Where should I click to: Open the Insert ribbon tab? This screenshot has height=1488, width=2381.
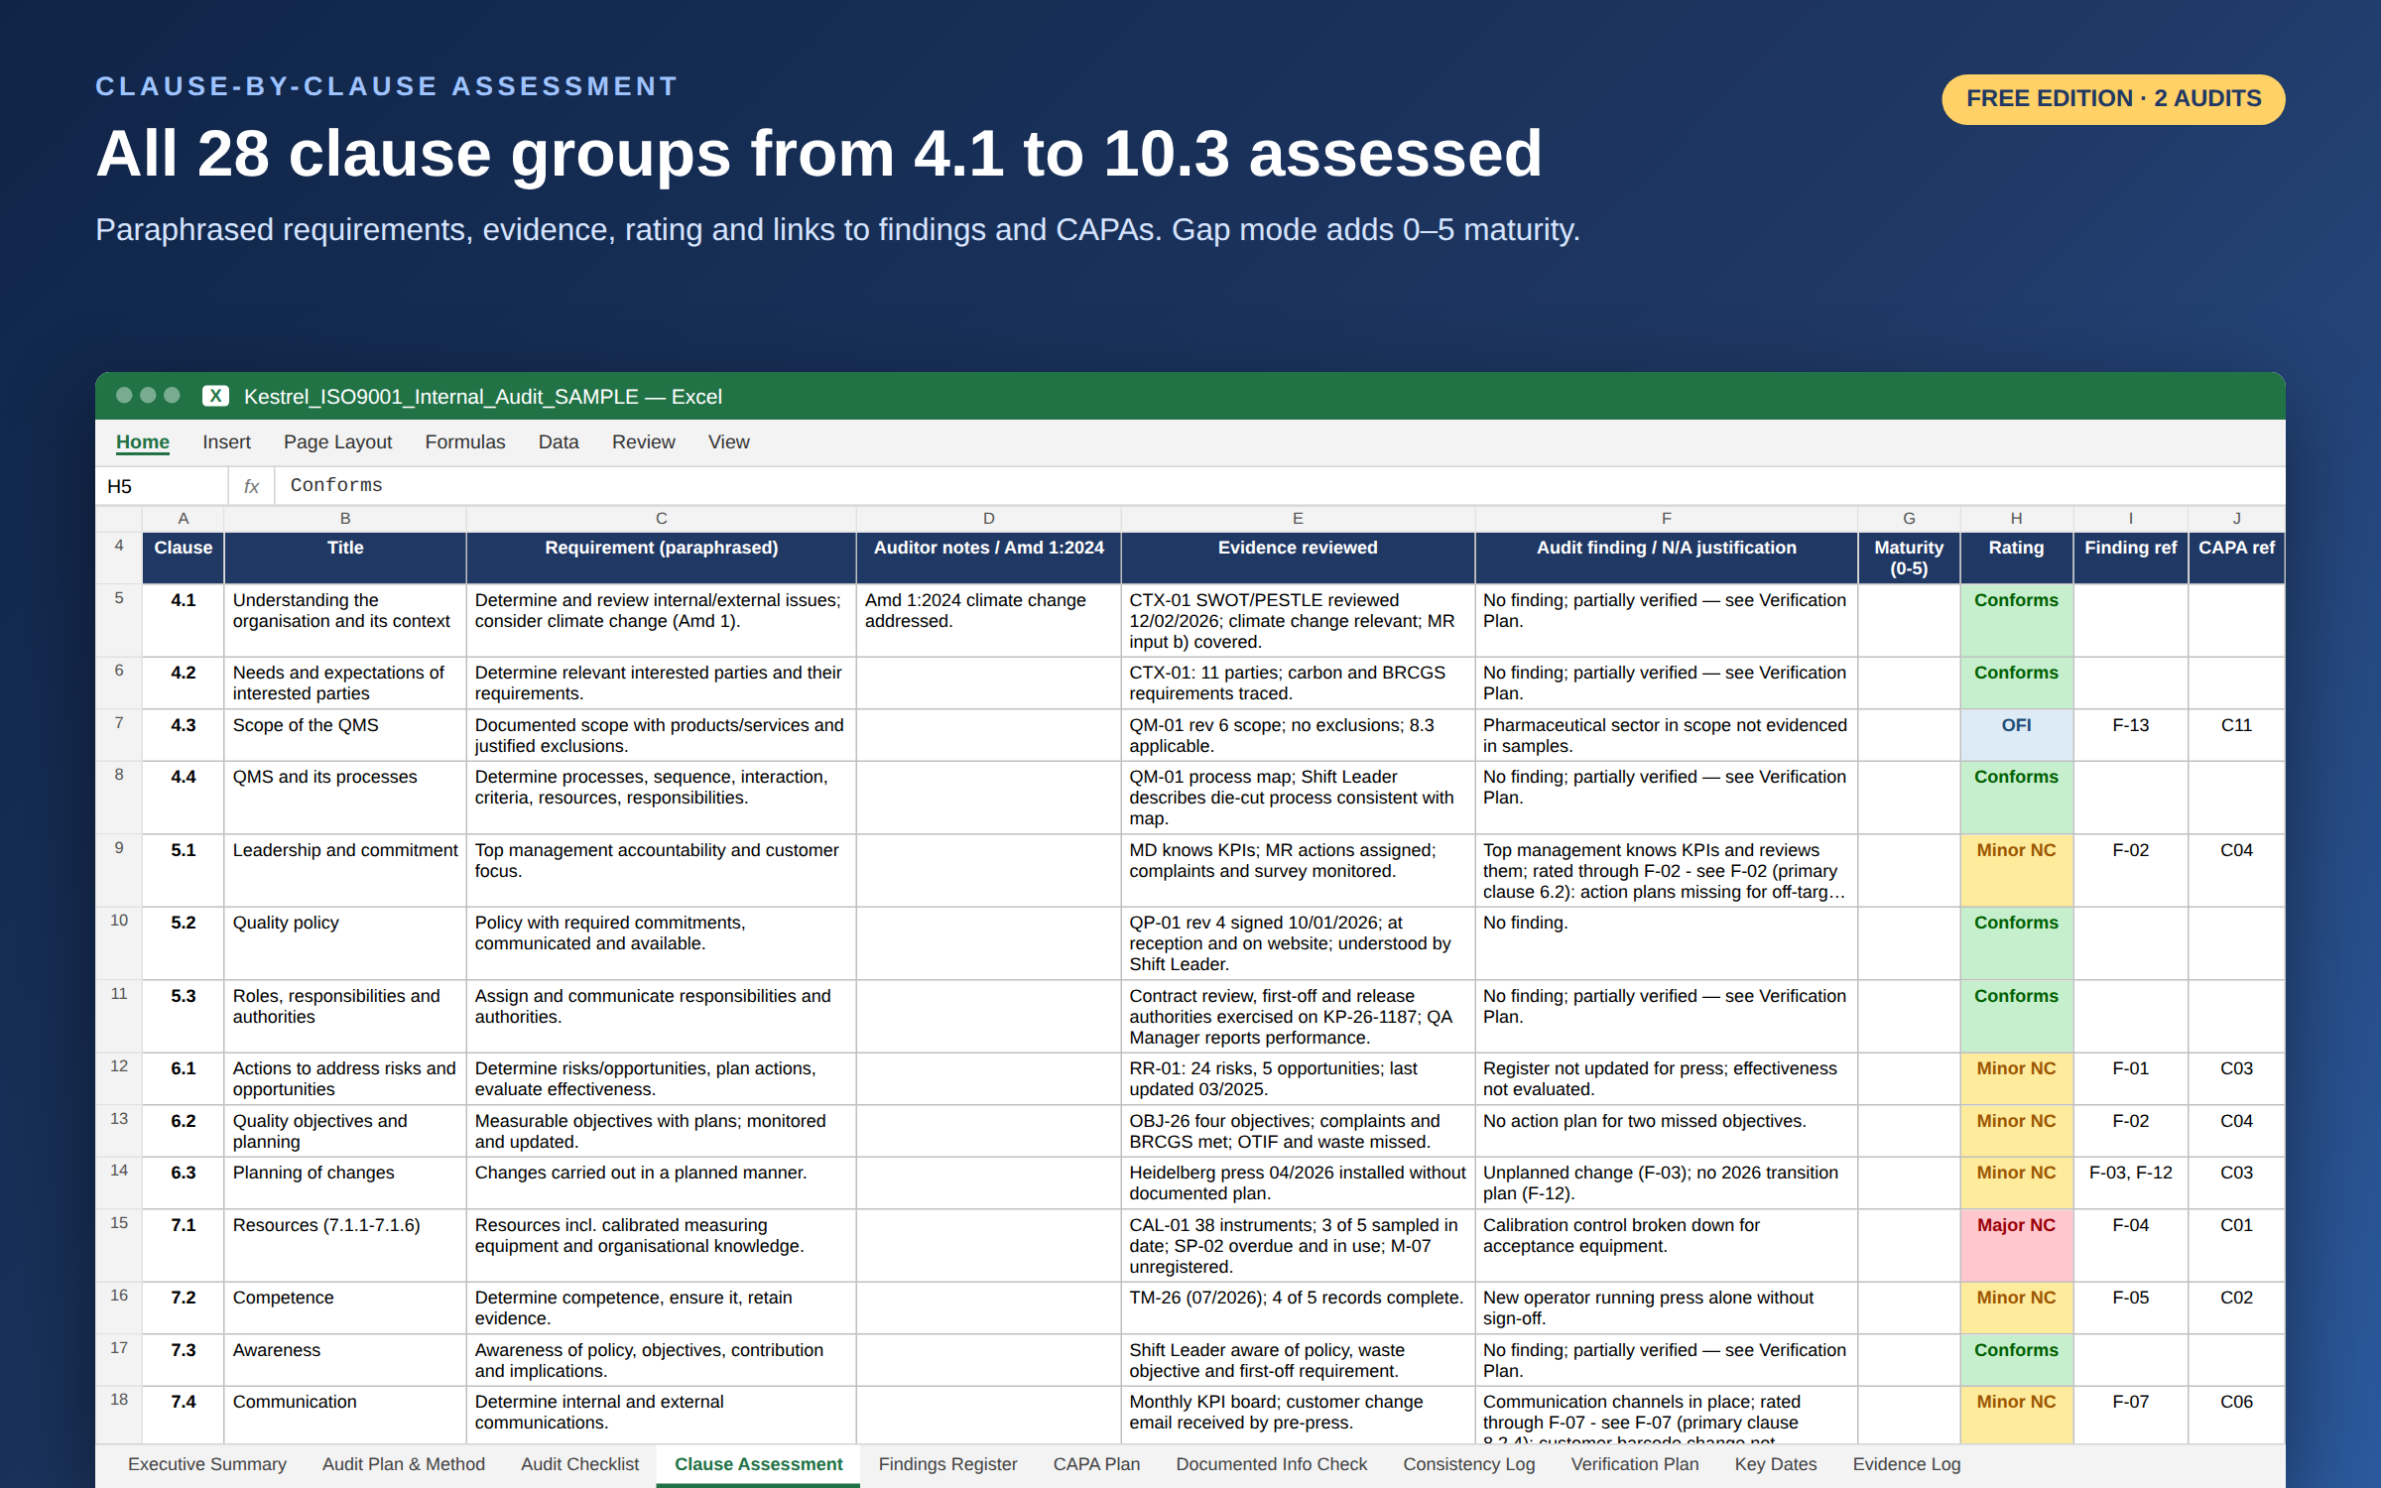point(226,442)
